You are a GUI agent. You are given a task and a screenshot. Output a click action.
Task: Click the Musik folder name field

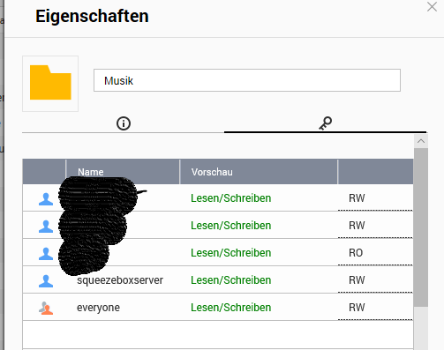point(247,80)
